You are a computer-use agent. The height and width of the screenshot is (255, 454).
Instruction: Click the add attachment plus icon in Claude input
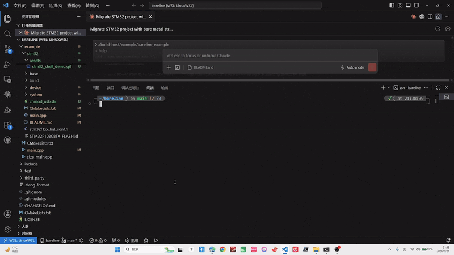[x=169, y=67]
